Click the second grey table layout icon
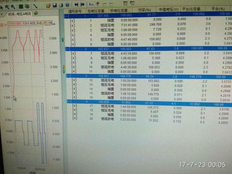Image resolution: width=232 pixels, height=174 pixels. tap(132, 3)
